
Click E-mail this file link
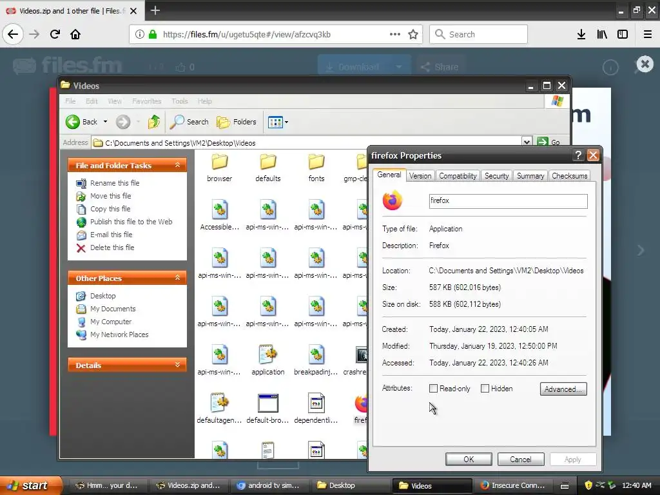pos(111,235)
